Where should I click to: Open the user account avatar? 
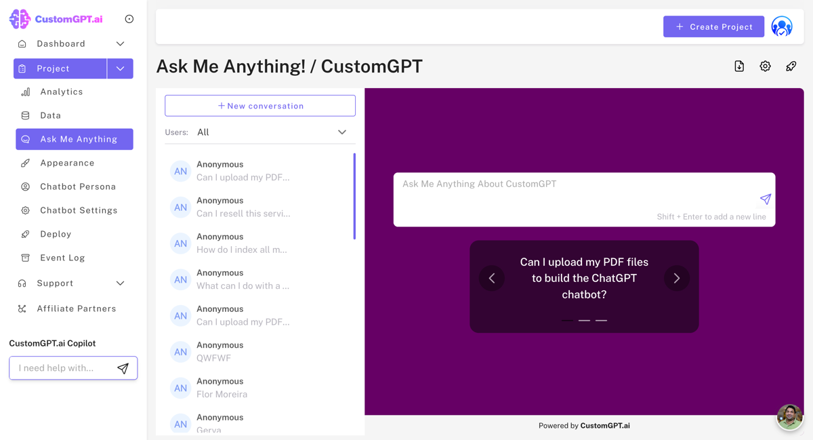pos(782,26)
